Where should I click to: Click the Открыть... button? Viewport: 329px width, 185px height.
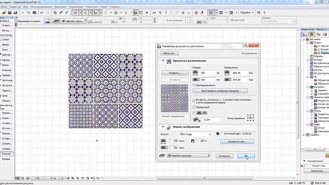[175, 73]
